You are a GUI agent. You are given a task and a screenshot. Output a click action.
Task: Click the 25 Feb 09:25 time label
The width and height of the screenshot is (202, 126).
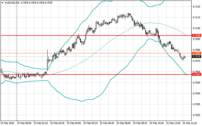point(140,123)
